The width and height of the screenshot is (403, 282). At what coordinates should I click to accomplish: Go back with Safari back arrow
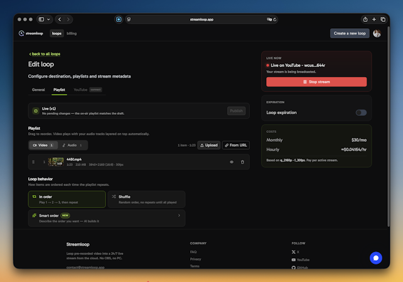tap(60, 19)
